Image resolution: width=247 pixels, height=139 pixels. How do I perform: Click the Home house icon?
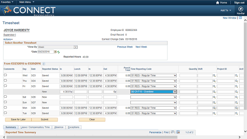[218, 3]
